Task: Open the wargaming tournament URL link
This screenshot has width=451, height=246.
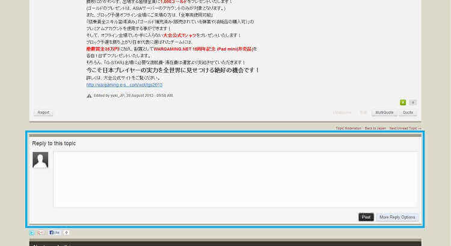Action: coord(124,85)
